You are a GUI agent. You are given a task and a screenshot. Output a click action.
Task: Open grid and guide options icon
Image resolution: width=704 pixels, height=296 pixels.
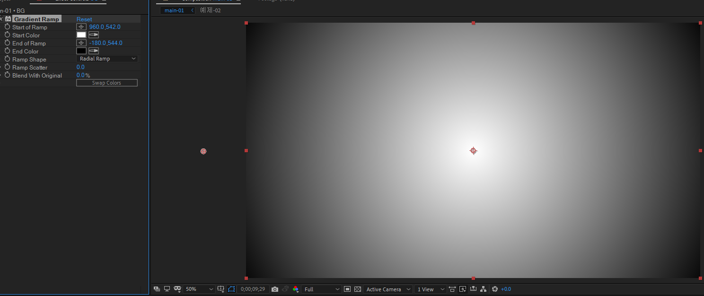pos(221,289)
